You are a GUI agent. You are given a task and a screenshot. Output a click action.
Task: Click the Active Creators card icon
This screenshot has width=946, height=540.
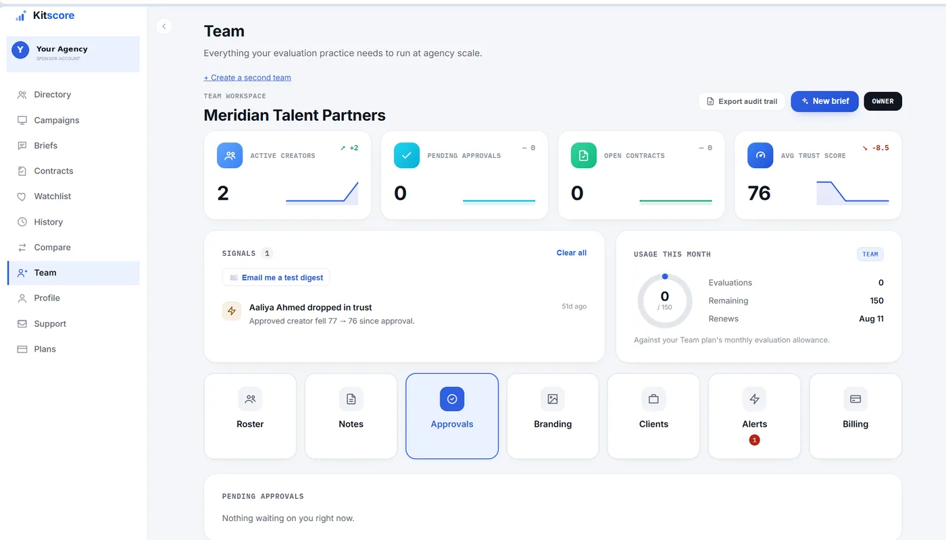[230, 155]
